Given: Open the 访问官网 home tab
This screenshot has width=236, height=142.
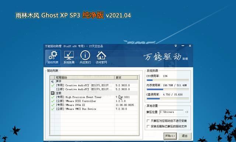Looking at the screenshot, I should (101, 57).
